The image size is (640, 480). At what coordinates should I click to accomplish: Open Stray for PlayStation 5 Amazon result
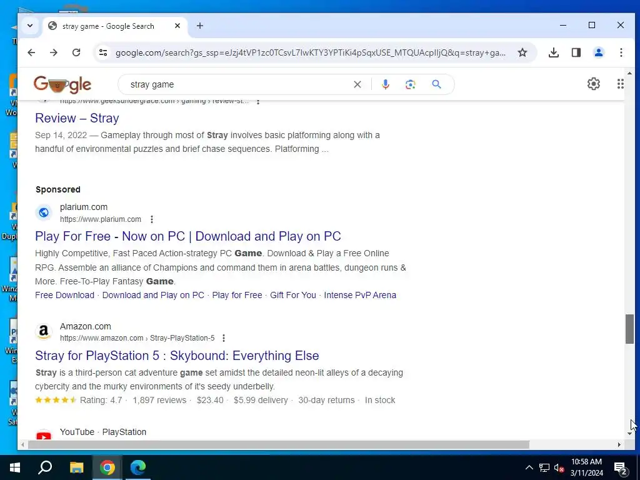(x=177, y=356)
